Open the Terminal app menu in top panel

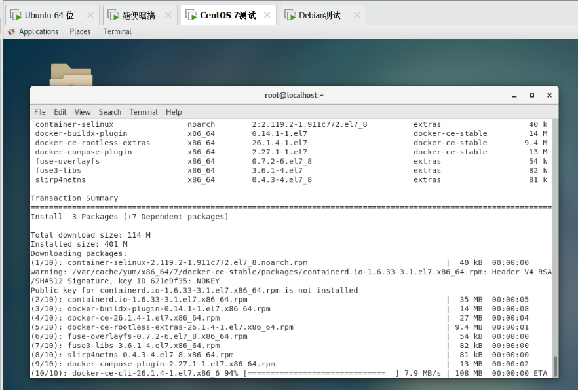[x=117, y=31]
